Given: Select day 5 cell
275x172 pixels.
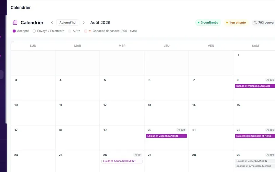Looking at the screenshot, I should (x=122, y=88).
